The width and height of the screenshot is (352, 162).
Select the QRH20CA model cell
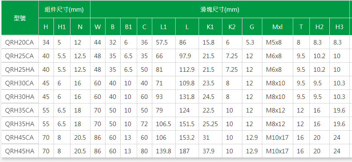click(x=20, y=42)
